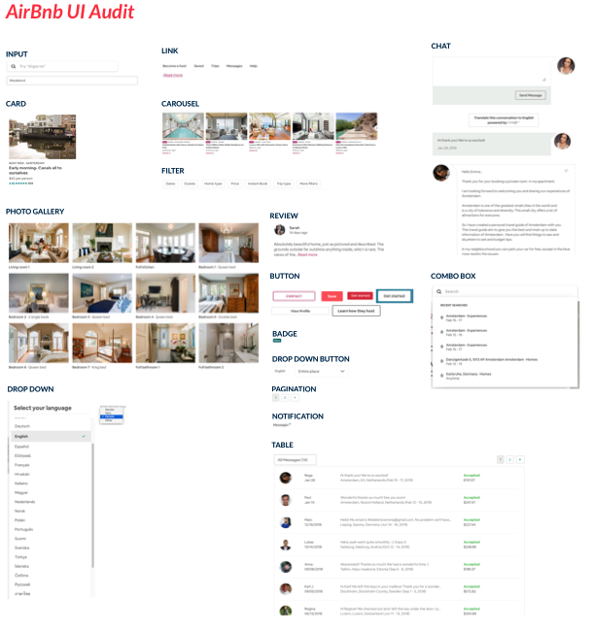Click Anna's avatar in the message table
This screenshot has height=632, width=593.
click(286, 567)
